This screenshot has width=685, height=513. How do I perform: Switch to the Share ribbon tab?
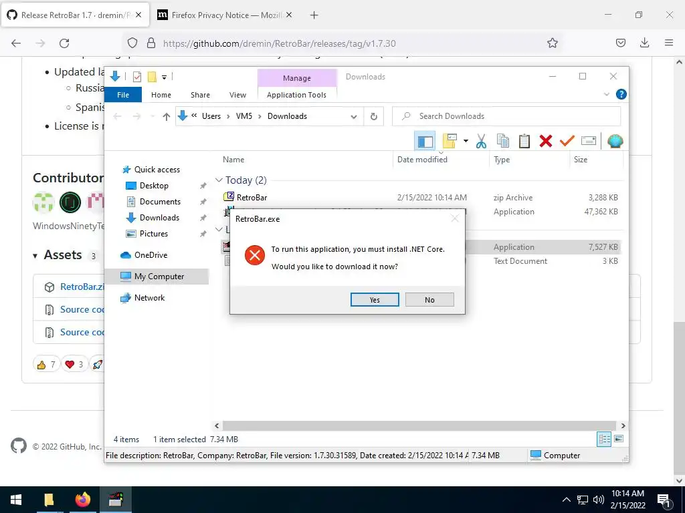point(200,95)
